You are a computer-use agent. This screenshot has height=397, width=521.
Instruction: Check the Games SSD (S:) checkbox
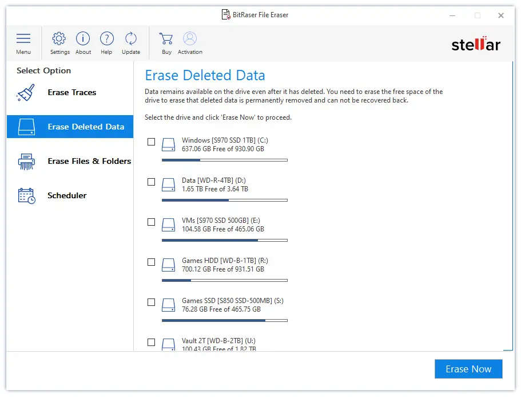(151, 302)
